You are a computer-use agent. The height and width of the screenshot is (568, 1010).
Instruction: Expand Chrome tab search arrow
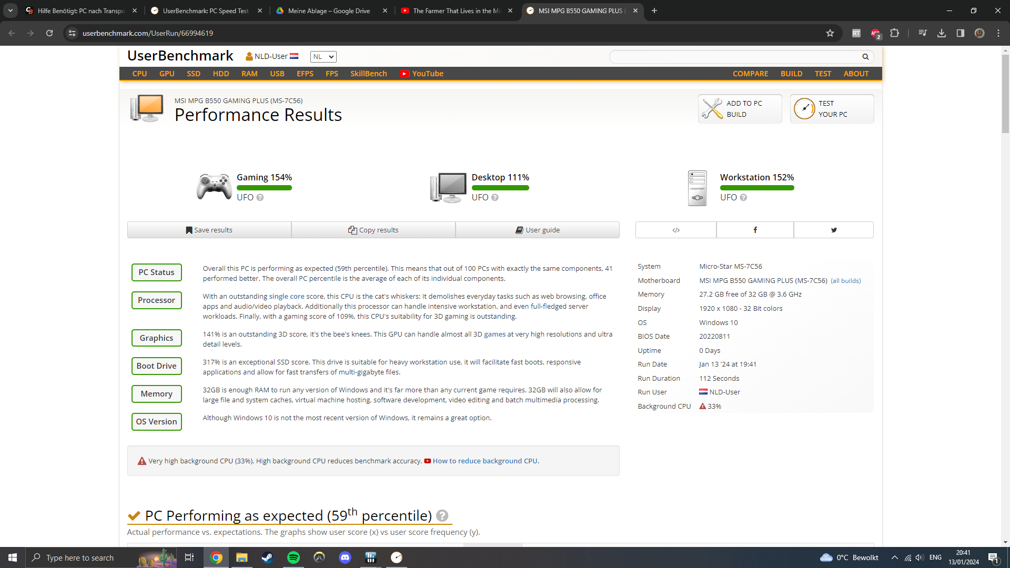point(10,11)
